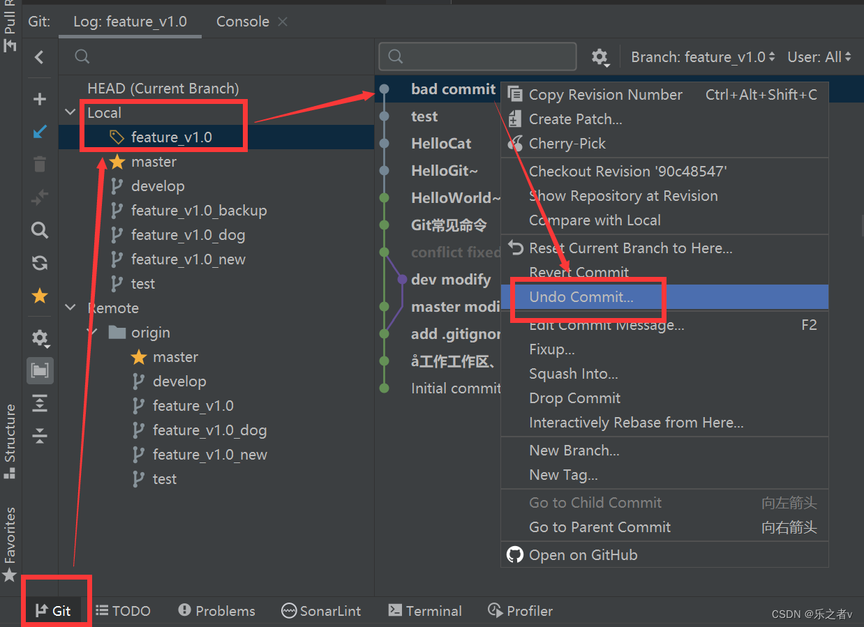Click the commit log search field

[477, 56]
